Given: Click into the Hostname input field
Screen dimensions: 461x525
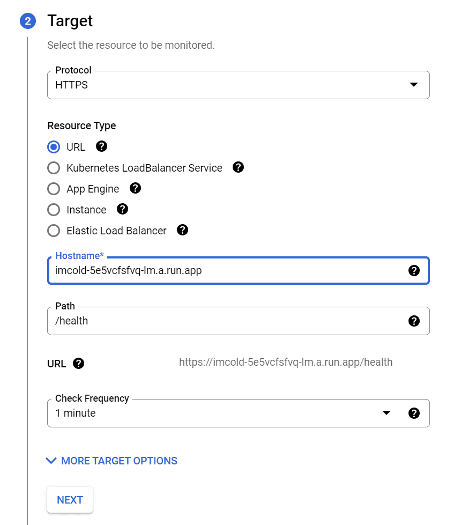Looking at the screenshot, I should (225, 271).
